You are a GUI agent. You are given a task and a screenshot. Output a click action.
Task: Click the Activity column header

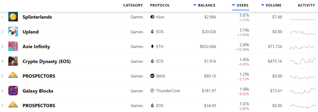306,5
